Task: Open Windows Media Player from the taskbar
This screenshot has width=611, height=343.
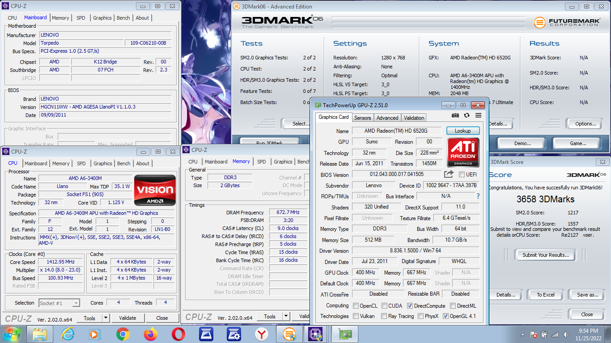Action: pyautogui.click(x=95, y=334)
